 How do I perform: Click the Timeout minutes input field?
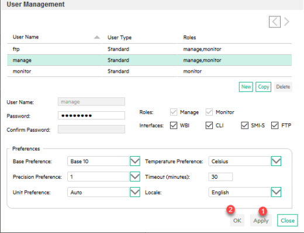pyautogui.click(x=220, y=176)
